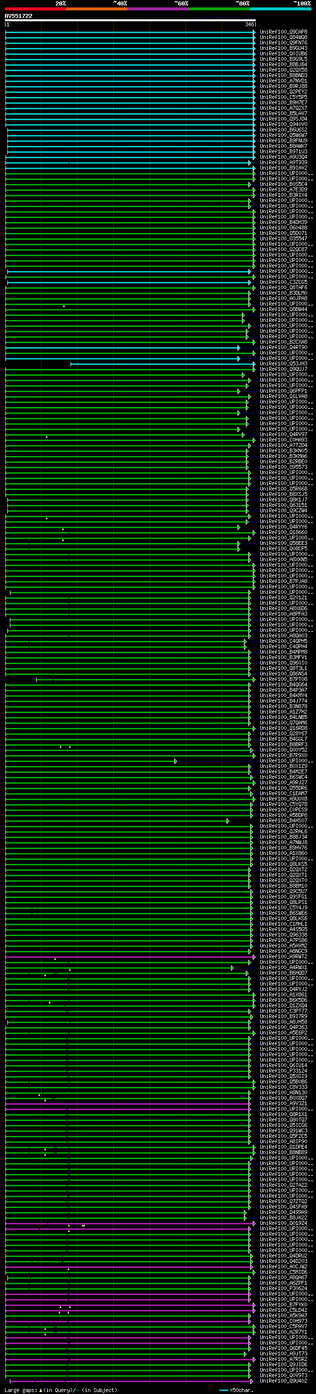
Task: Select hit UniRef100_Q8LKS5
Action: [x=283, y=865]
